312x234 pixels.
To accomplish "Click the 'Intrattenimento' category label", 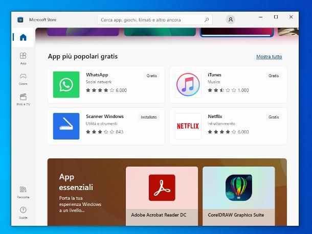I will point(221,124).
